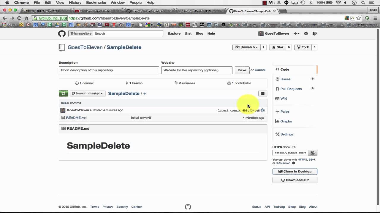Click Clone in Desktop button
This screenshot has width=380, height=213.
point(295,172)
